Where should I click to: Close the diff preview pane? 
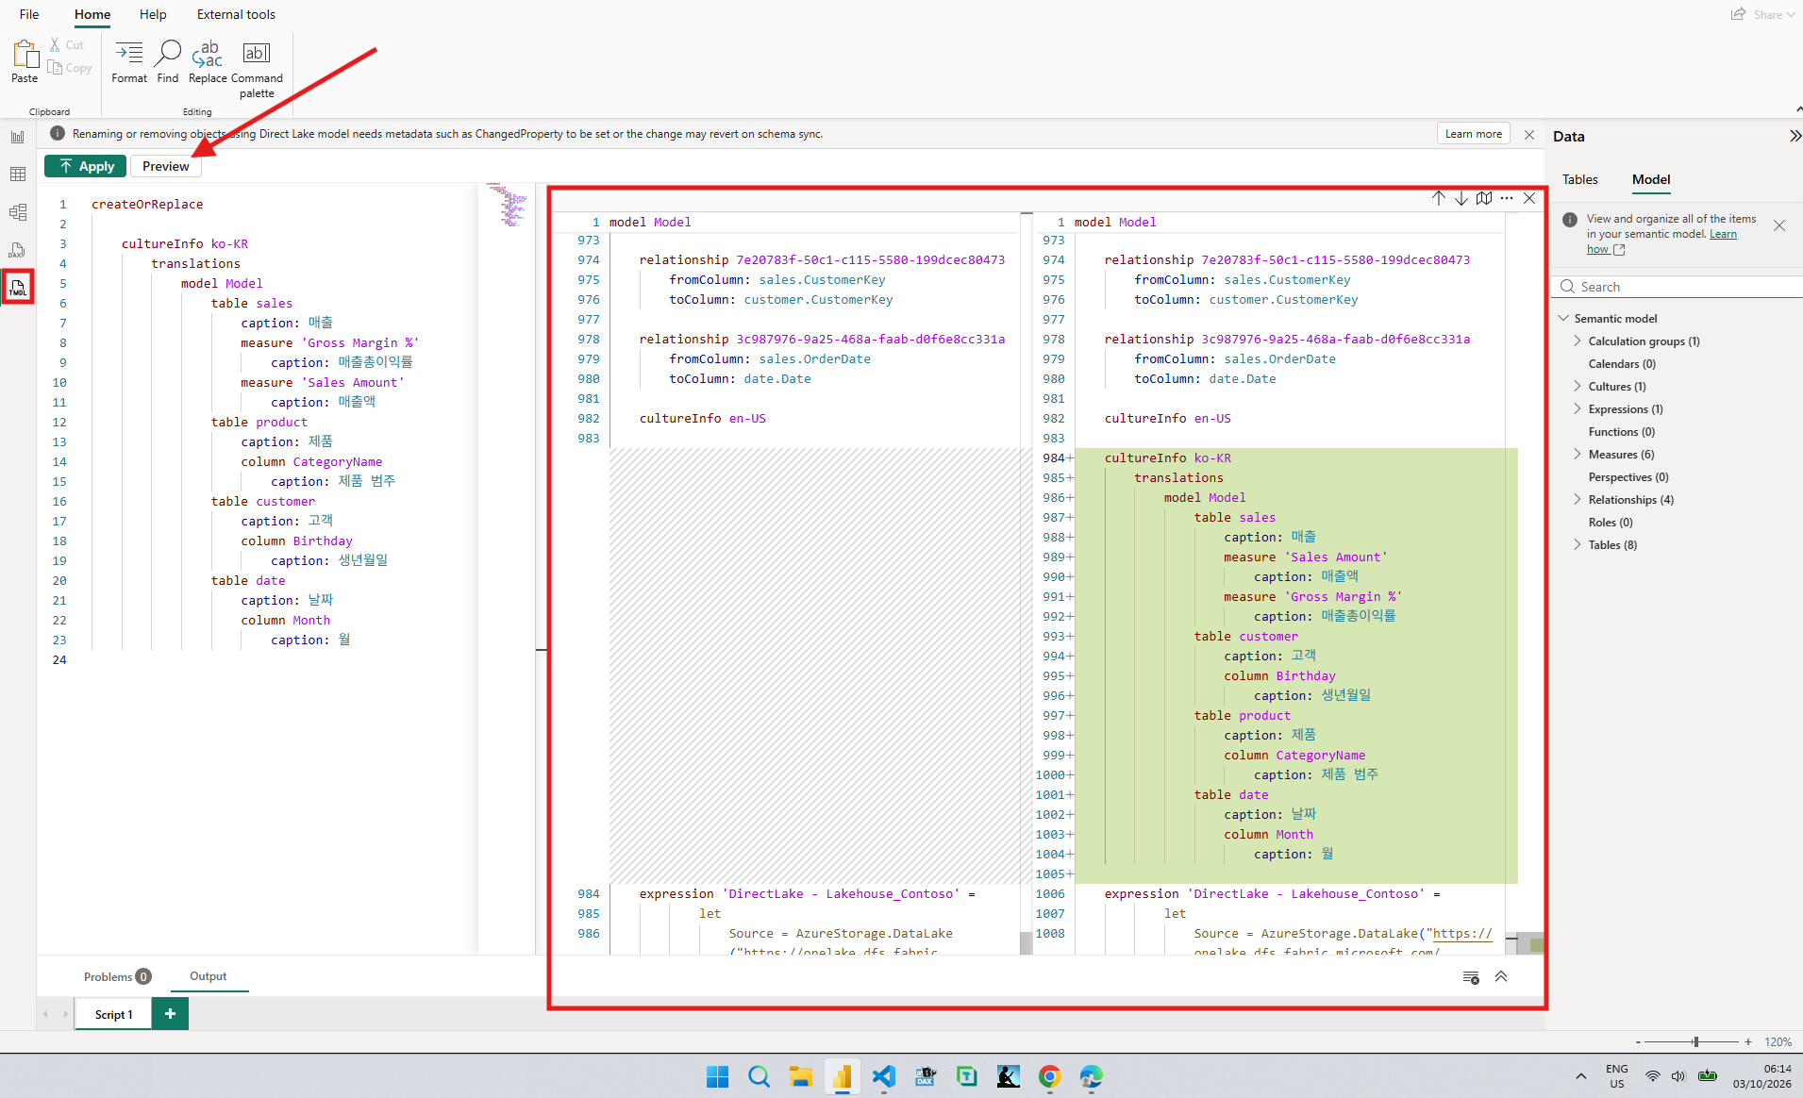[x=1529, y=198]
